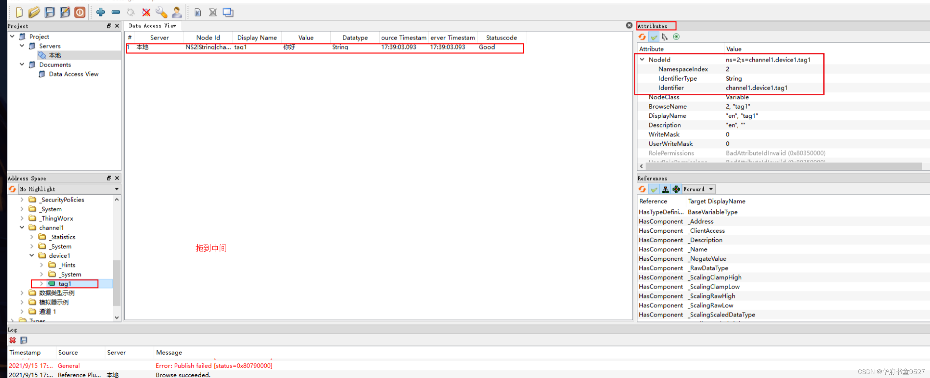The width and height of the screenshot is (930, 378).
Task: Click the Server Settings wrench icon
Action: (x=161, y=12)
